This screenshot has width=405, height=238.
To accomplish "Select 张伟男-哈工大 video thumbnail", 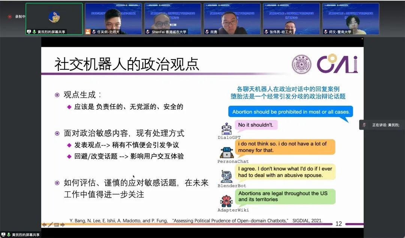I will coord(291,19).
